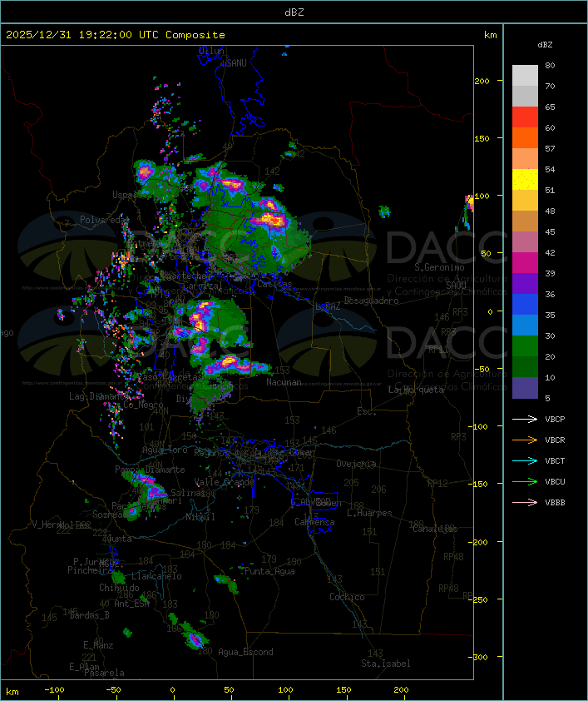Select the orange 57-60 dBZ color swatch
Viewport: 588px width, 701px height.
[x=525, y=138]
